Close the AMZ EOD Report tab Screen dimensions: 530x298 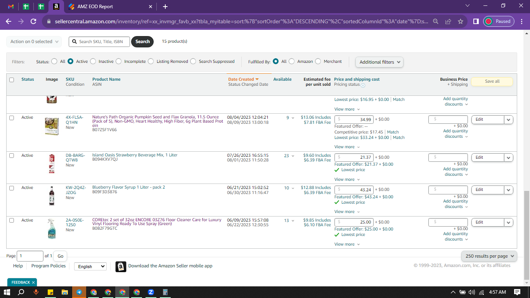[151, 7]
